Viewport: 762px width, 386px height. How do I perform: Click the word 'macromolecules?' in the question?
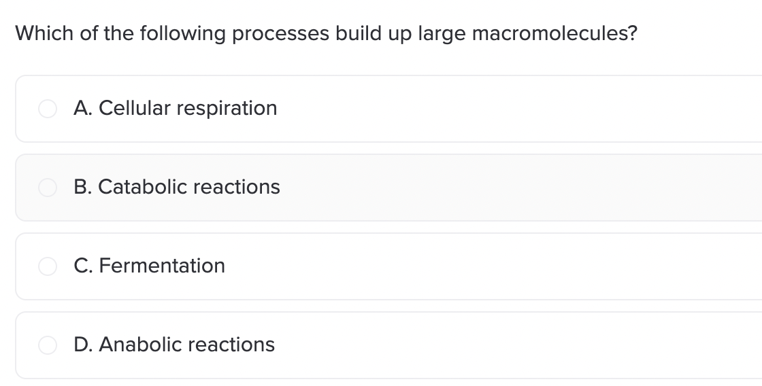pos(554,33)
